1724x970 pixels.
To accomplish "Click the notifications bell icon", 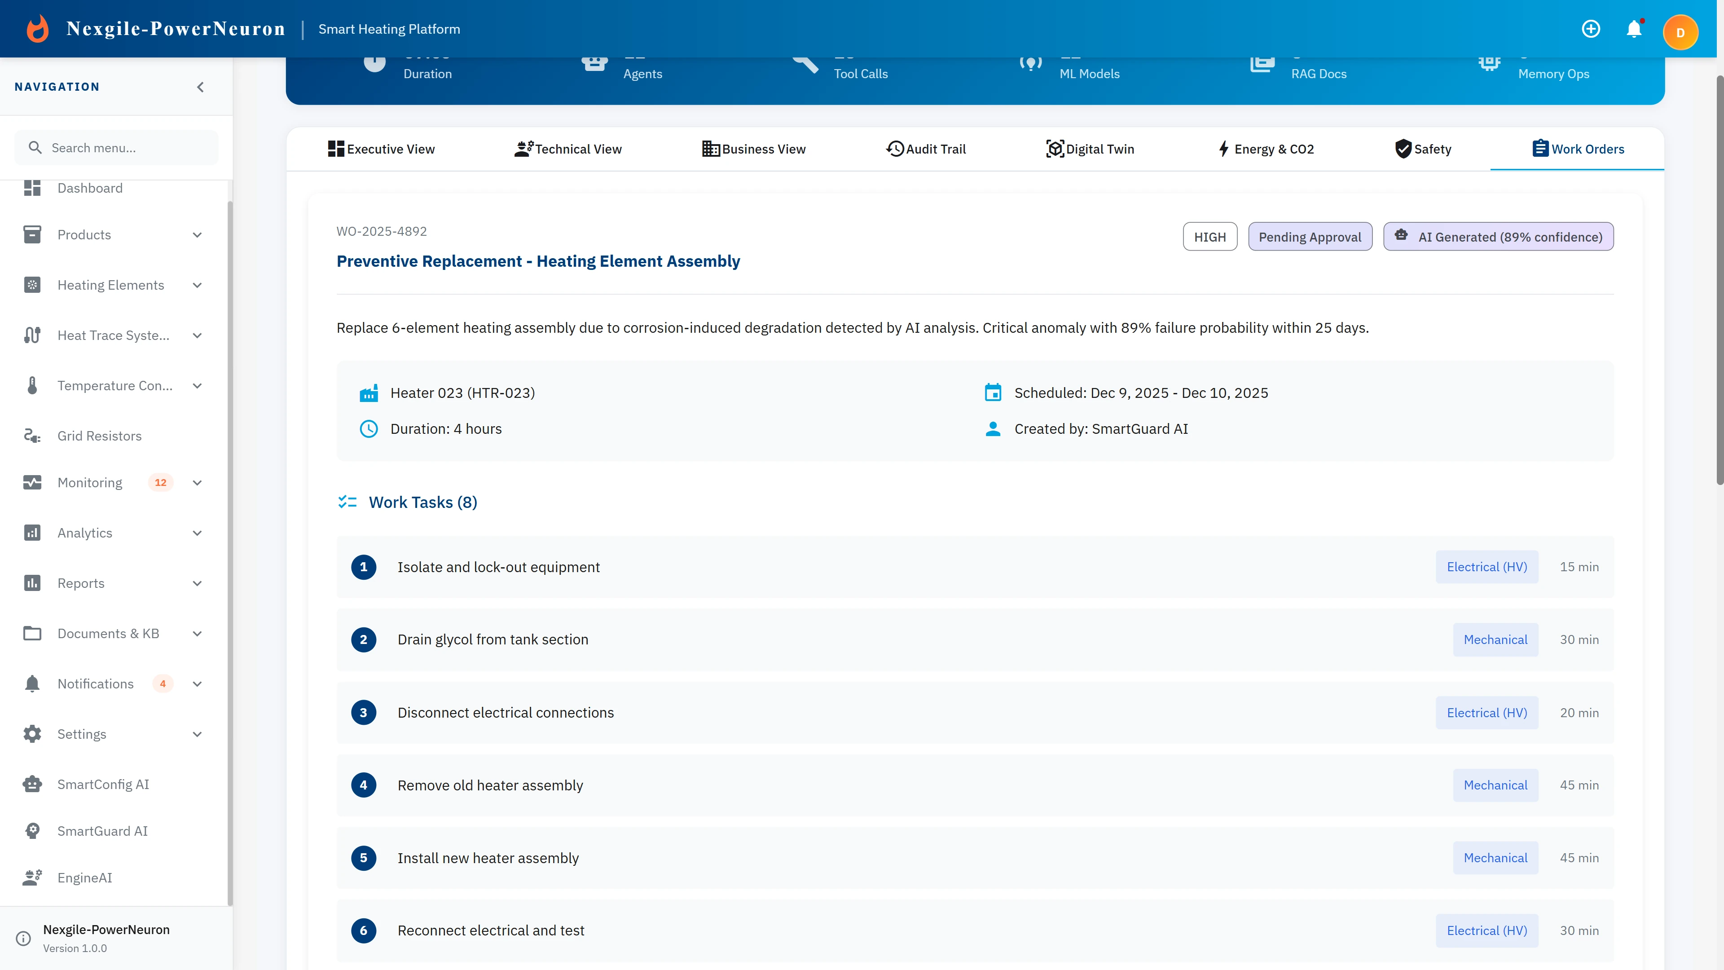I will pos(1634,29).
